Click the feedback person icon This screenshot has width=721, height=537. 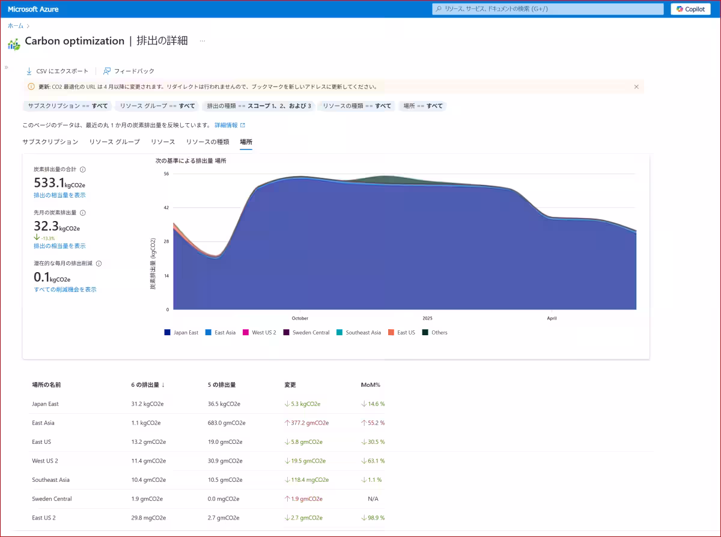click(x=107, y=71)
